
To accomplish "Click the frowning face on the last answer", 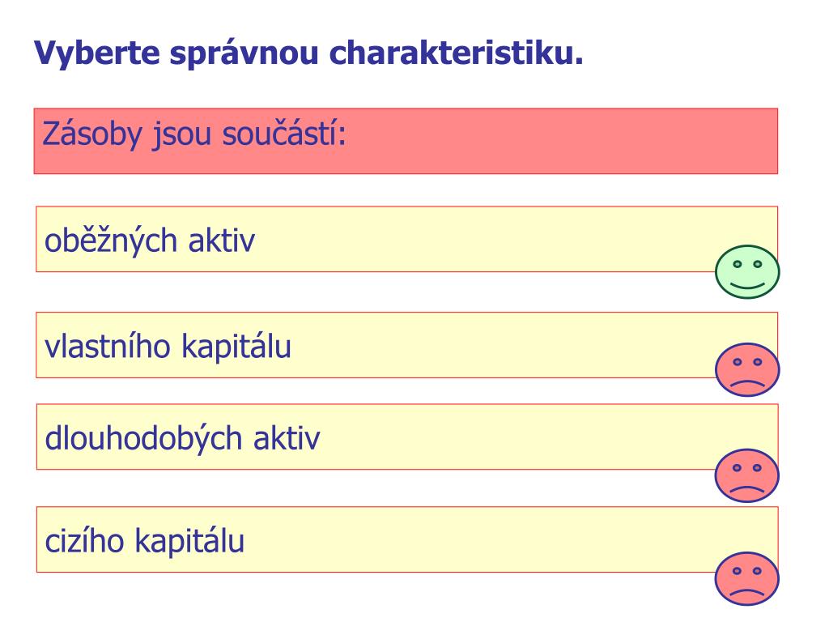I will pyautogui.click(x=746, y=578).
